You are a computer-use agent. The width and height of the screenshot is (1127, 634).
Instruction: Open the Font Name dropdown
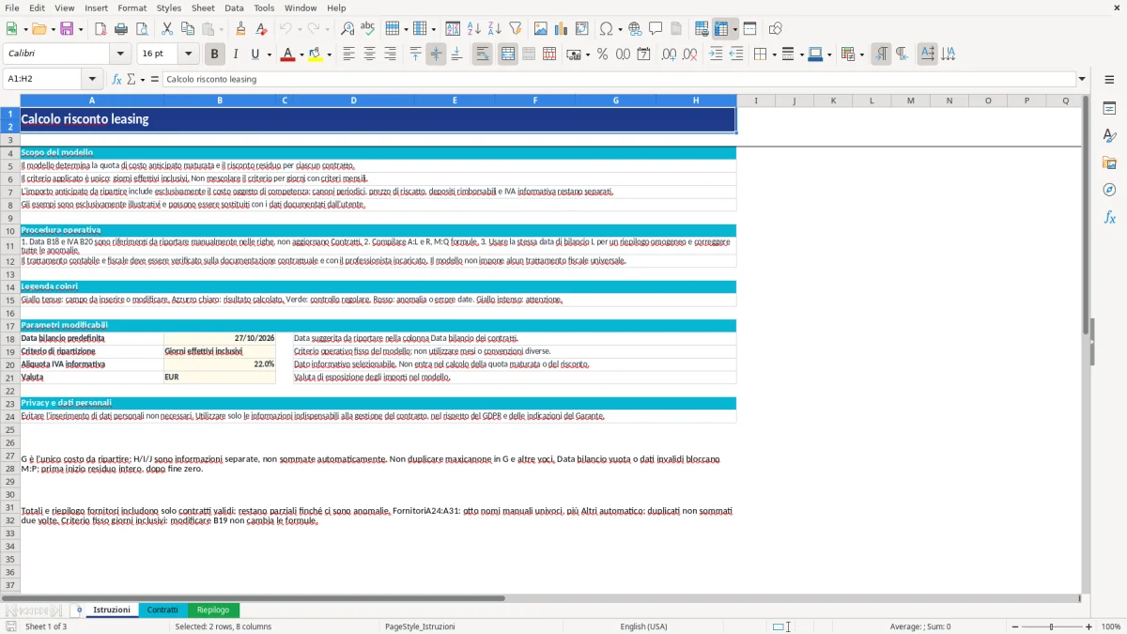(120, 54)
